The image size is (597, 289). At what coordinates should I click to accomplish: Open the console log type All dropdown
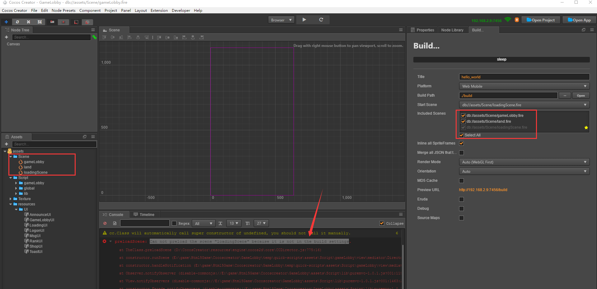point(204,223)
